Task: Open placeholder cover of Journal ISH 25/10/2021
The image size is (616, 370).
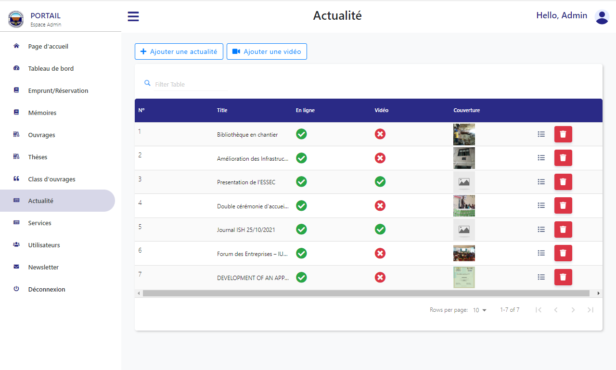Action: click(464, 230)
